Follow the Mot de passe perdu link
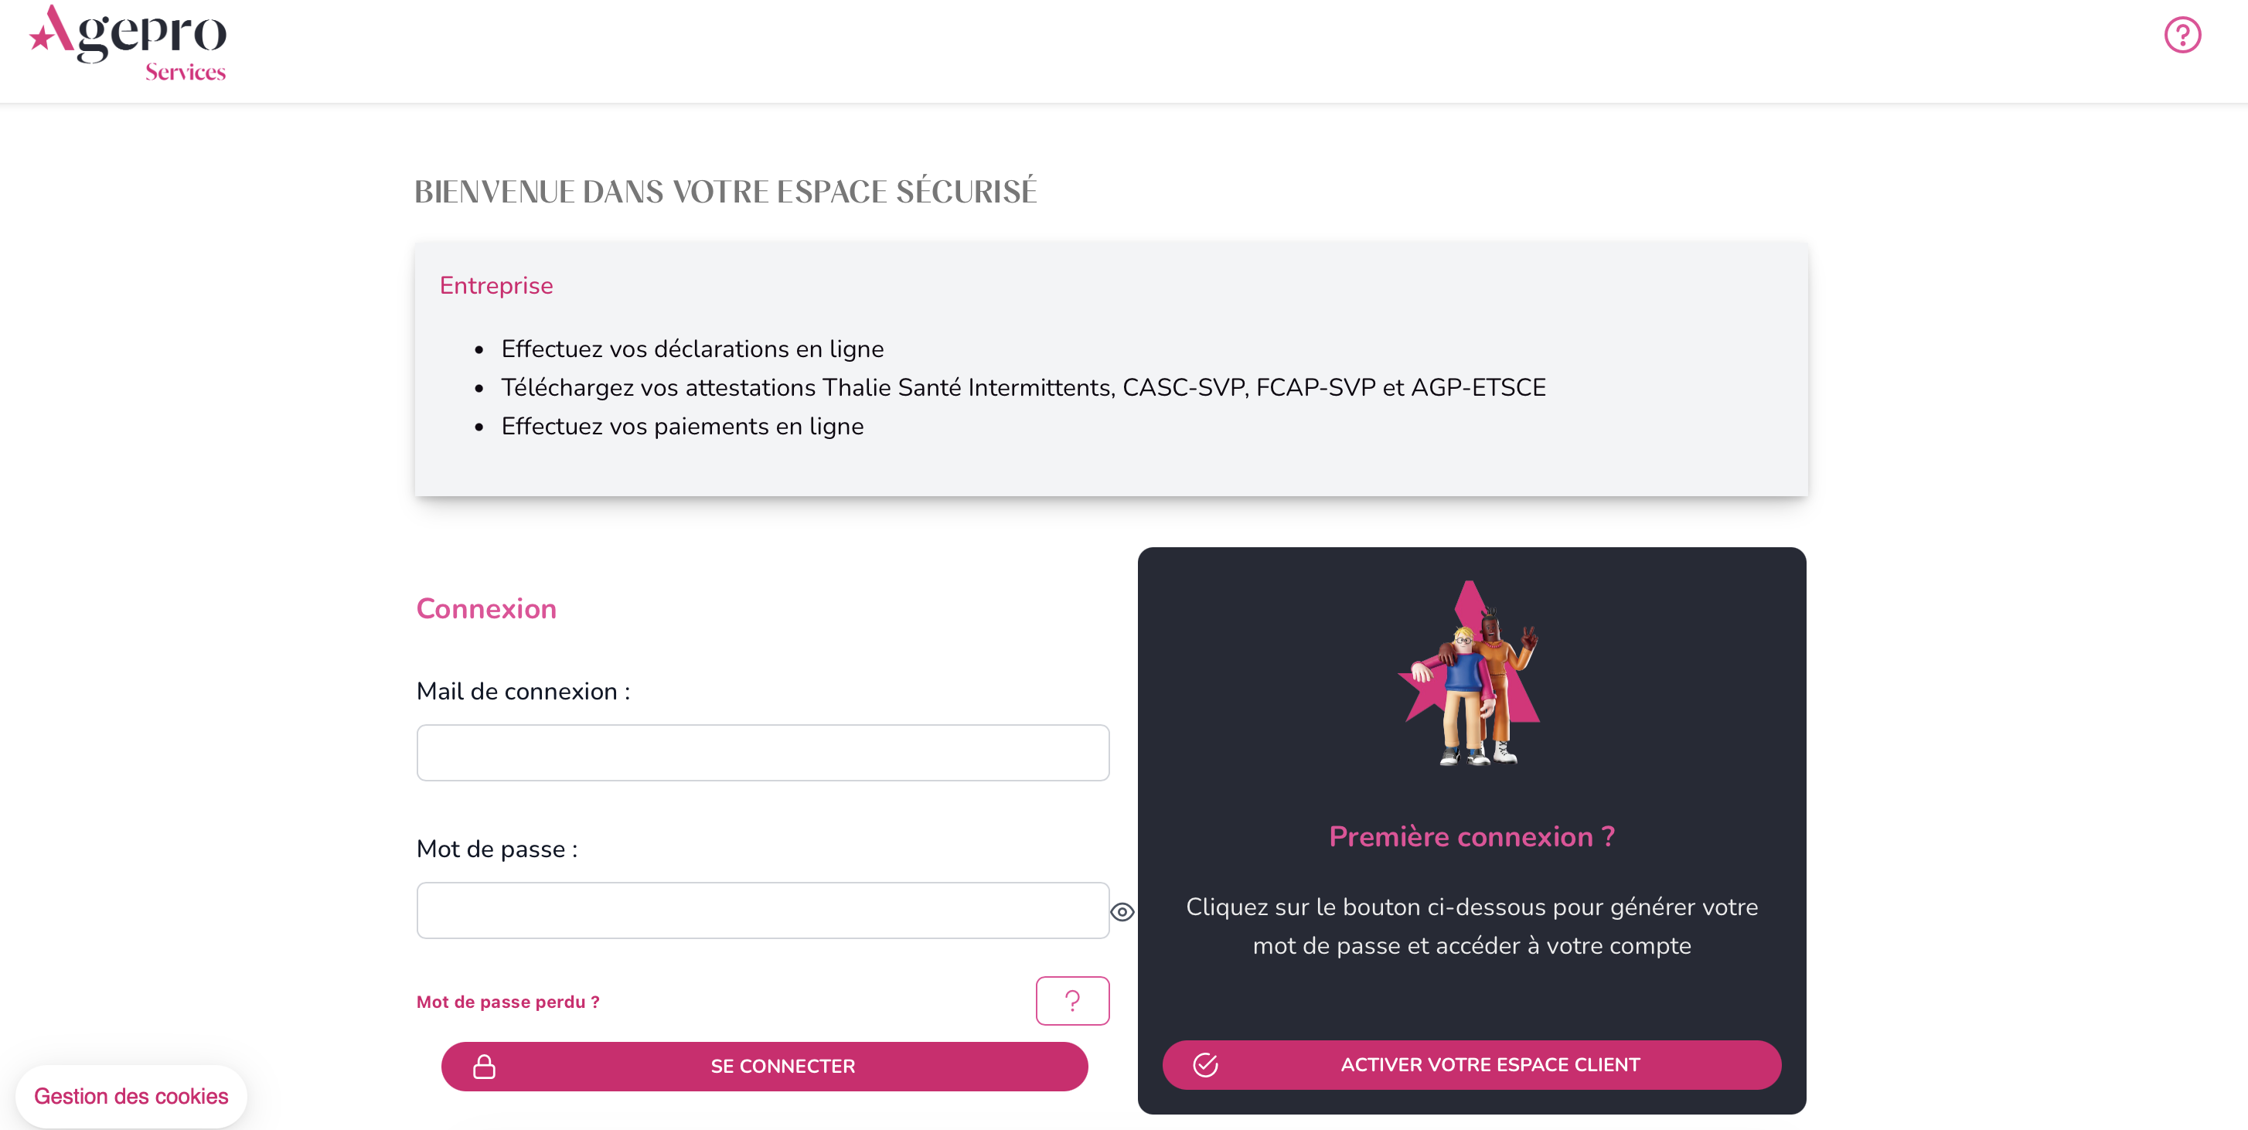Image resolution: width=2248 pixels, height=1130 pixels. tap(508, 1002)
